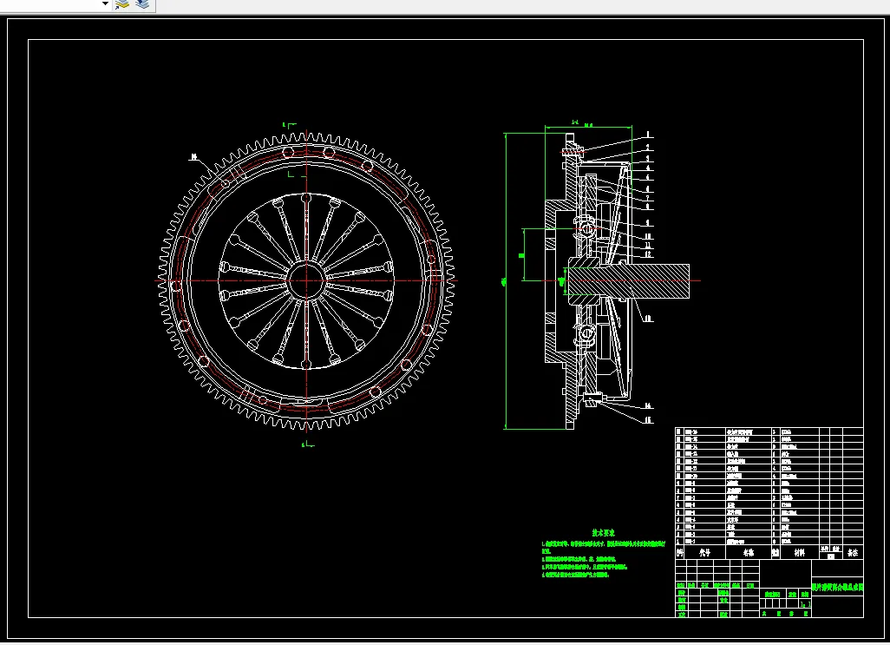Select the green drawing title in title block
This screenshot has height=645, width=890.
(837, 587)
